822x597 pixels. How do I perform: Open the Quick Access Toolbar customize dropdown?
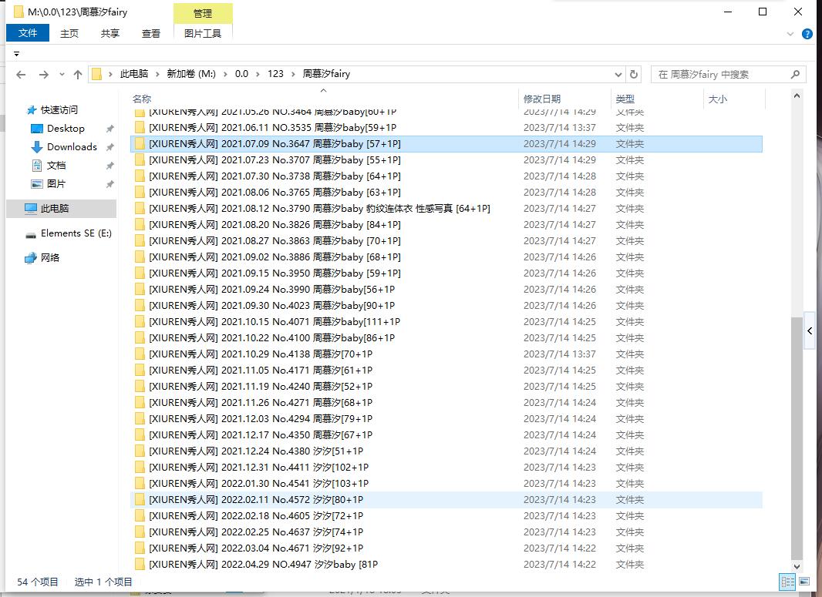pos(17,54)
